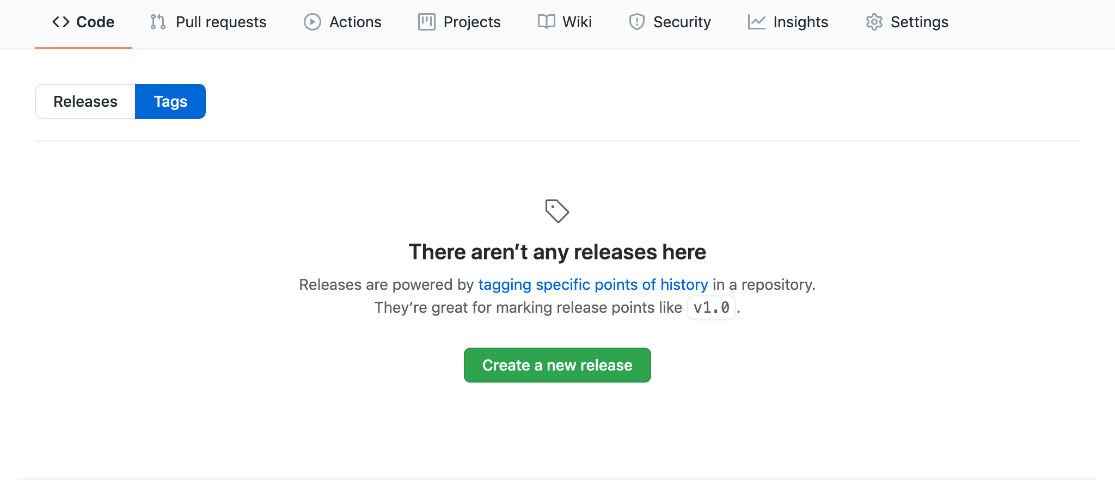Click the code brackets icon beside Code
1115x498 pixels.
62,22
